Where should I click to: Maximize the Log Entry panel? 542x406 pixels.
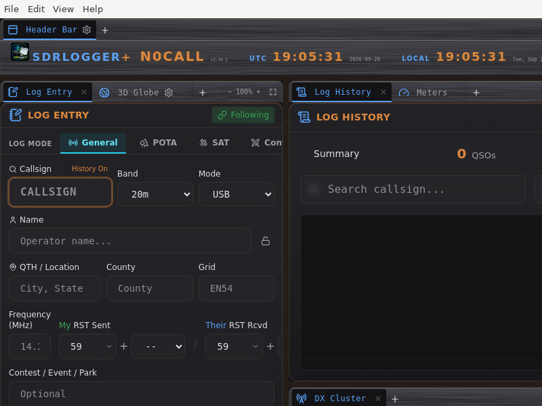click(x=273, y=92)
